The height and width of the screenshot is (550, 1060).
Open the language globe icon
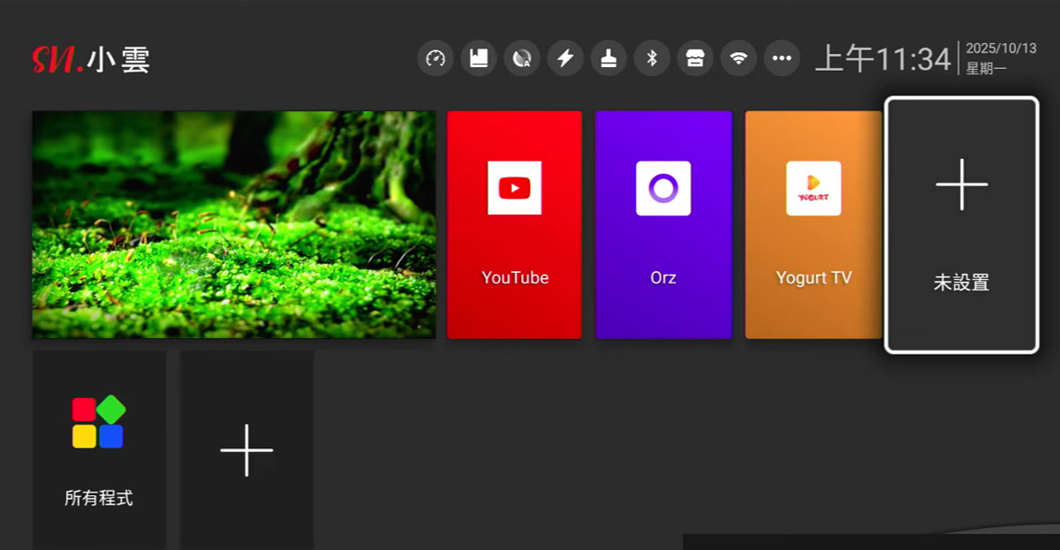(x=521, y=58)
